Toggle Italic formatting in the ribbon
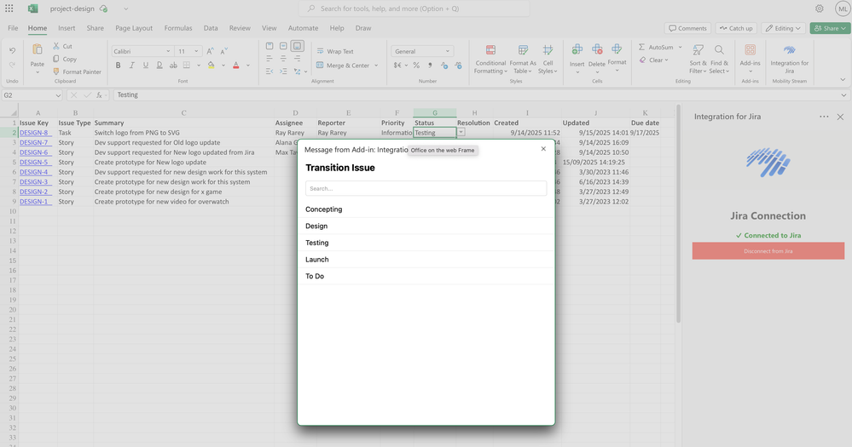Viewport: 852px width, 447px height. tap(131, 66)
